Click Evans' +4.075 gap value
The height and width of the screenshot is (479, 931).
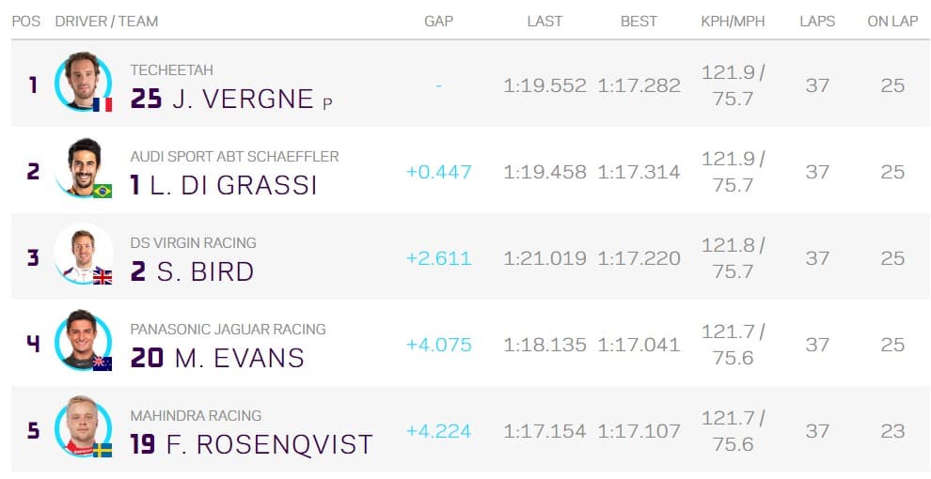438,345
